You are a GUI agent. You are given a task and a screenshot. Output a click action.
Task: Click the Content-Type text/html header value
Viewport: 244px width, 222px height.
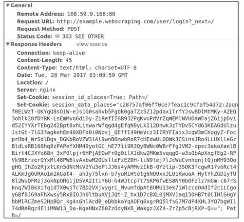point(98,68)
